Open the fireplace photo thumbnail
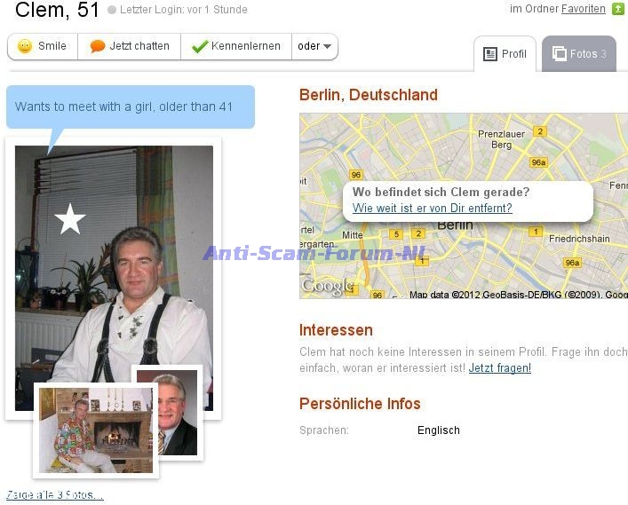The image size is (628, 505). (x=96, y=430)
